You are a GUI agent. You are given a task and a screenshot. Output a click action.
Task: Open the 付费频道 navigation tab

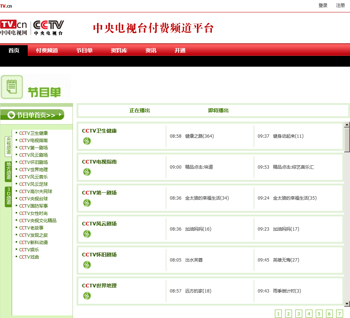point(47,50)
